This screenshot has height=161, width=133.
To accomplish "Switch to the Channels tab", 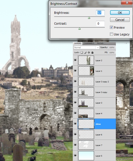I will click(x=89, y=43).
